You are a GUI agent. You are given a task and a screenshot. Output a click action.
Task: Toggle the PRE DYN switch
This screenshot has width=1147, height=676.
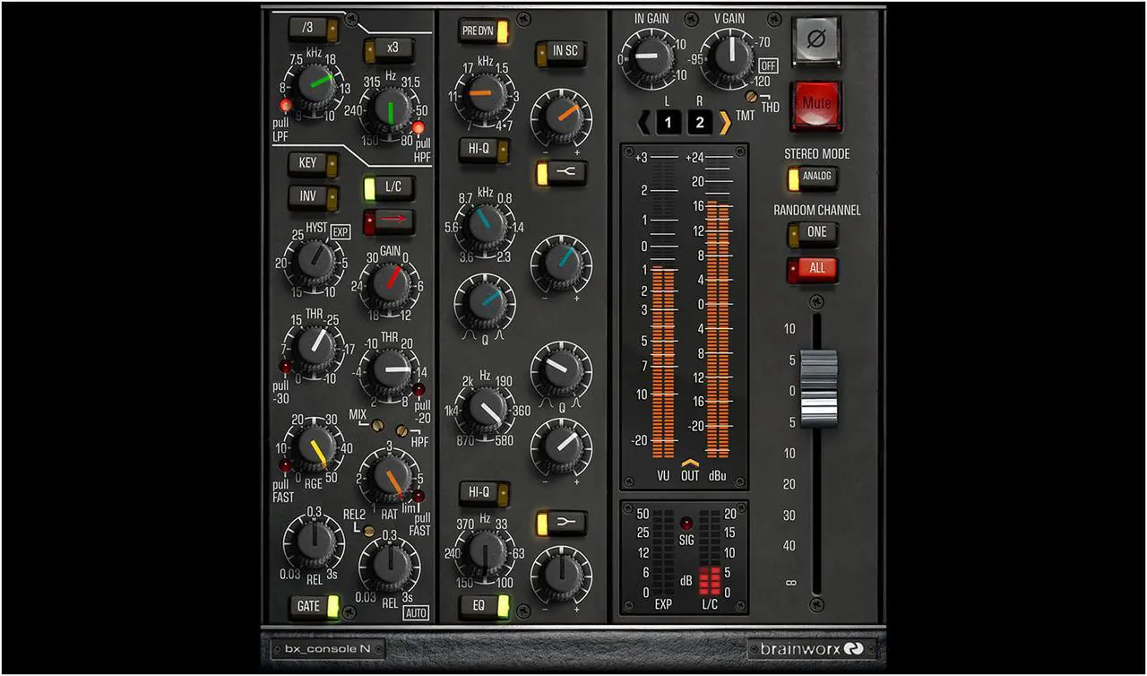point(483,31)
